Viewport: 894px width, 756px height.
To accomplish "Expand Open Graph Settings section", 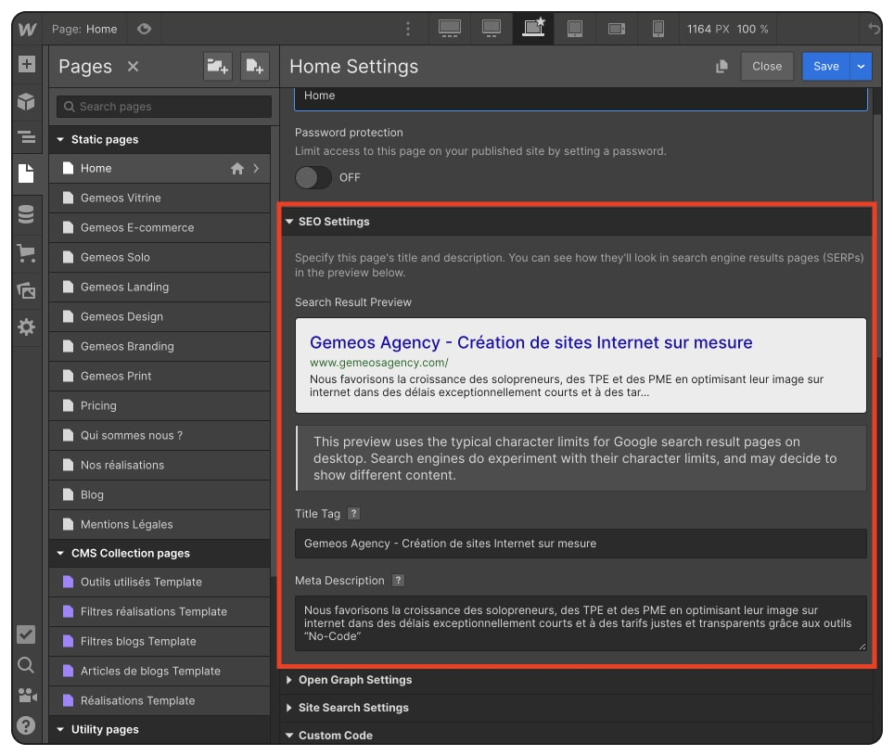I will pyautogui.click(x=289, y=680).
